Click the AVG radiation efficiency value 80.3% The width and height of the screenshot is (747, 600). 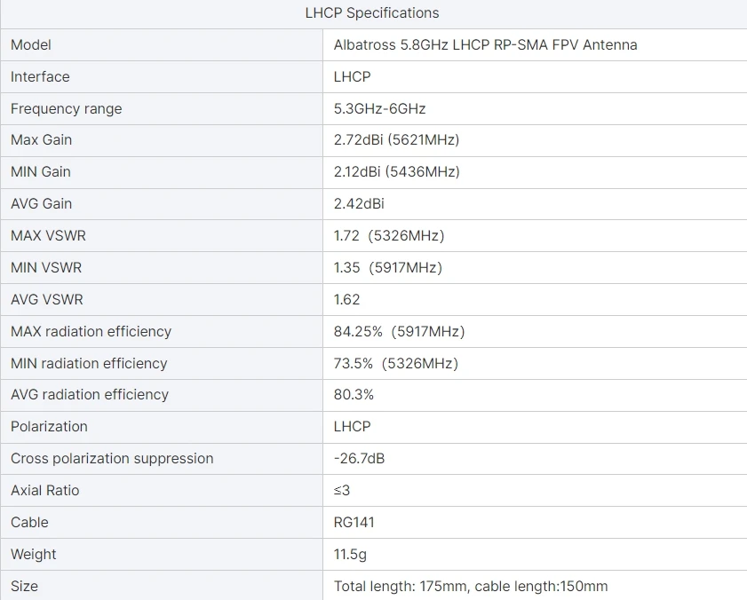(x=354, y=394)
